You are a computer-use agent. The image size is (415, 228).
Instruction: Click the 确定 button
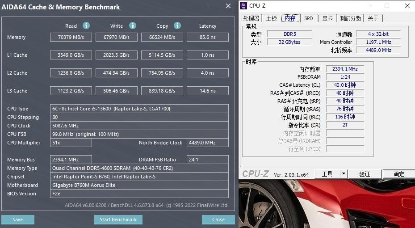click(x=399, y=174)
